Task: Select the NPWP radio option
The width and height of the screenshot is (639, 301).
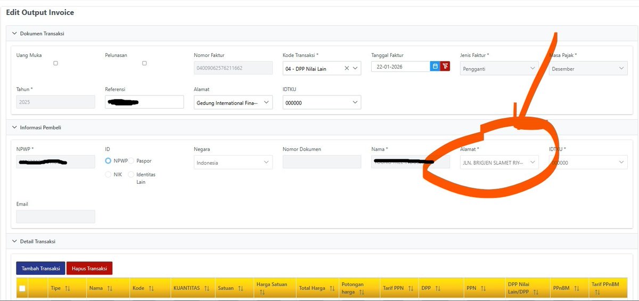Action: (x=109, y=161)
